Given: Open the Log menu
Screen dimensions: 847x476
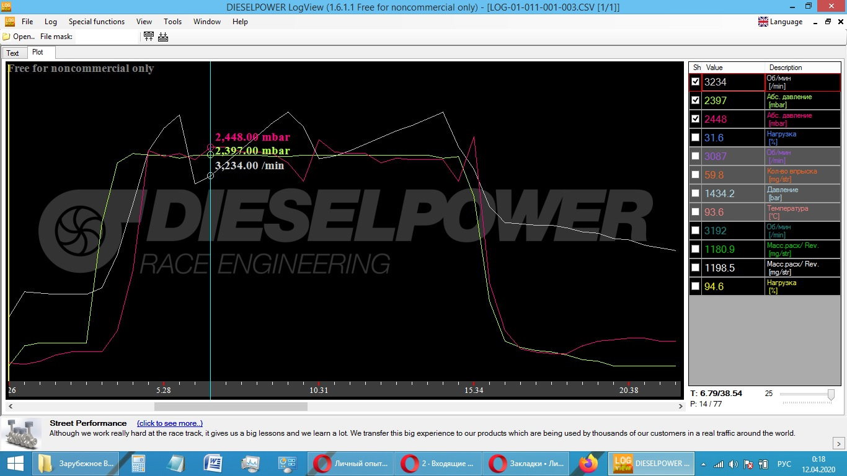Looking at the screenshot, I should coord(51,22).
